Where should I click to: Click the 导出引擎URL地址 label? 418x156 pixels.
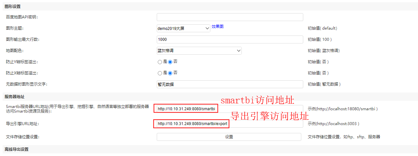22,124
